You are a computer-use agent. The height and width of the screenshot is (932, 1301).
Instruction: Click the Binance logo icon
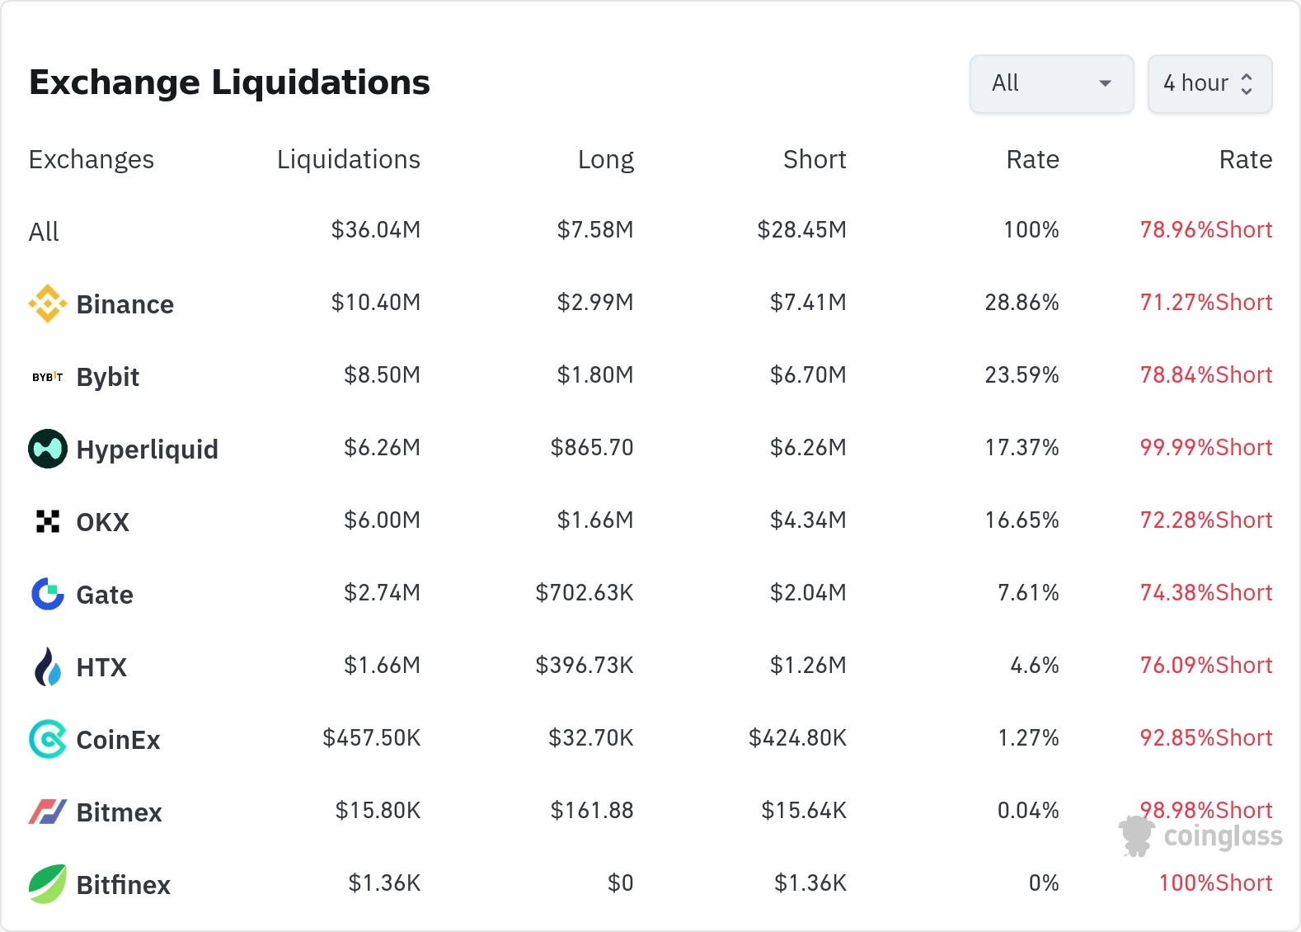48,304
